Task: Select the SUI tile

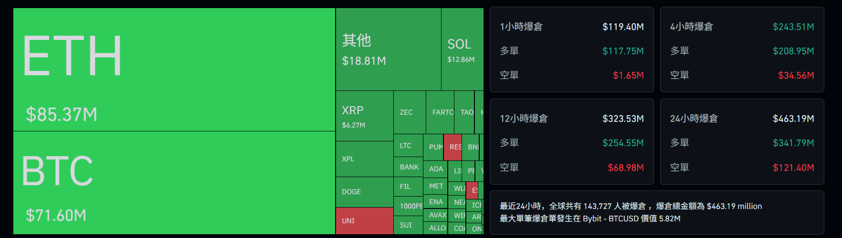Action: (x=408, y=225)
